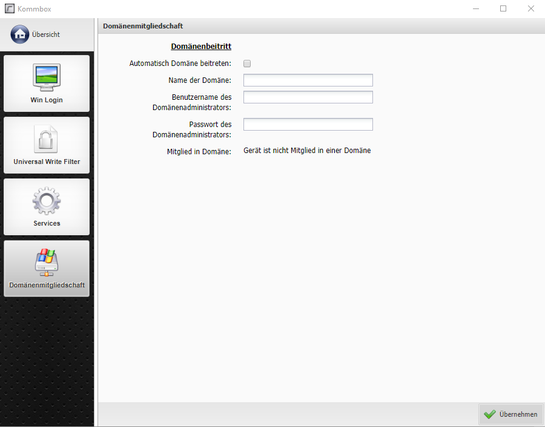
Task: Switch to the Win Login section label
Action: pos(47,100)
